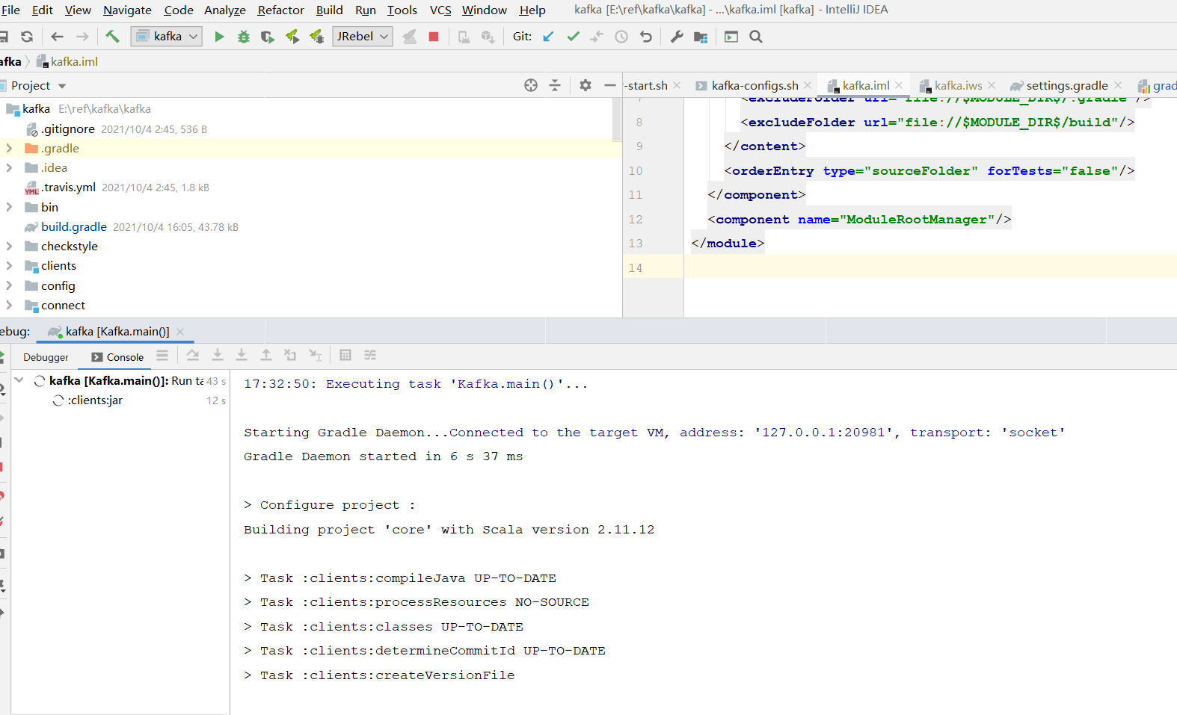Run with JRebel rocket icon
The height and width of the screenshot is (715, 1177).
coord(292,37)
